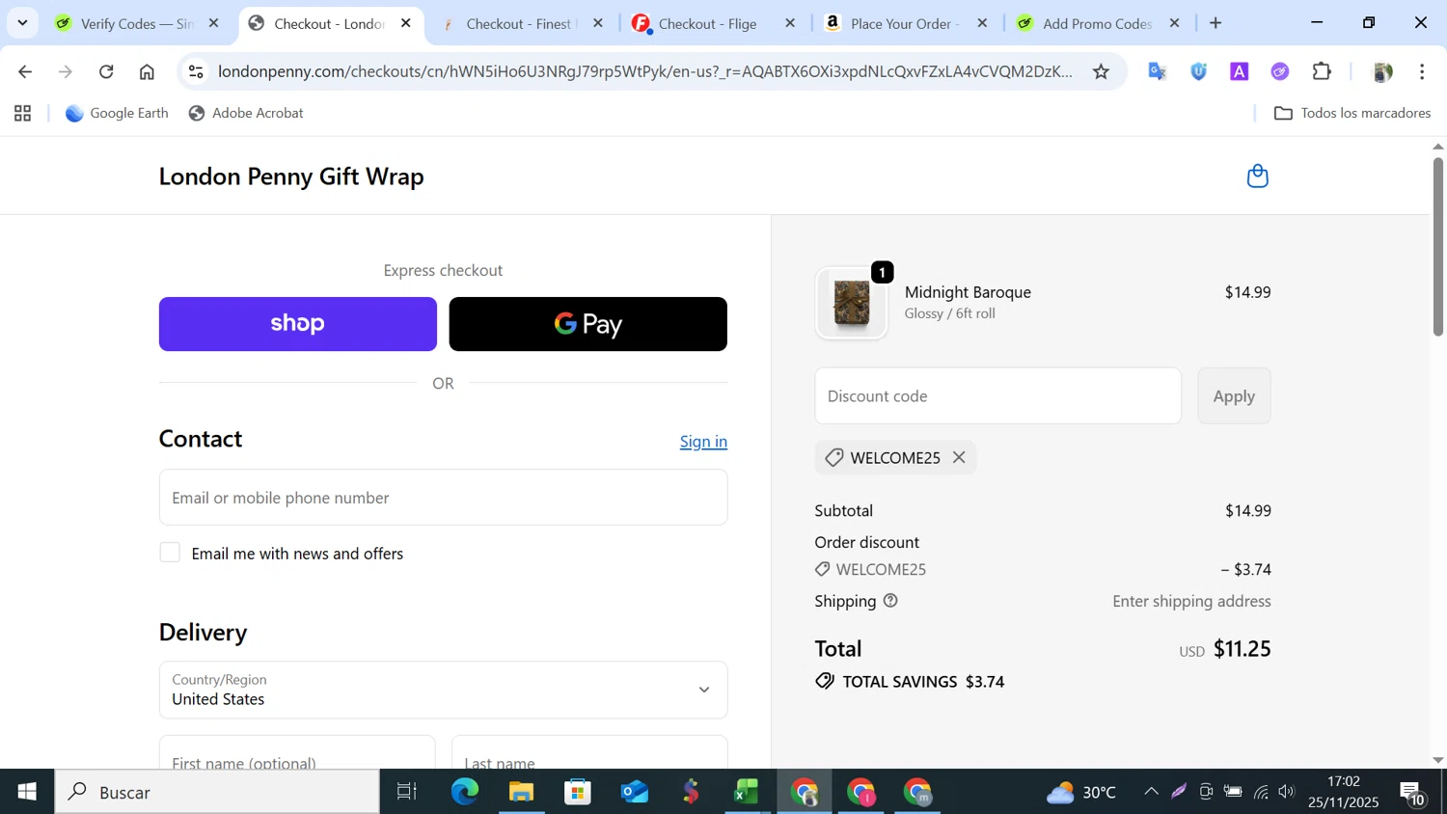Open the browser home page
The image size is (1447, 814).
[147, 71]
